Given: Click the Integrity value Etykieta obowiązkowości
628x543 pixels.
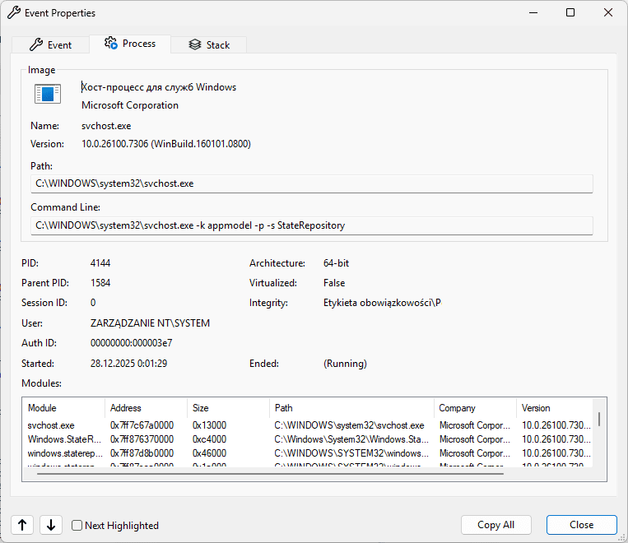Looking at the screenshot, I should (382, 303).
